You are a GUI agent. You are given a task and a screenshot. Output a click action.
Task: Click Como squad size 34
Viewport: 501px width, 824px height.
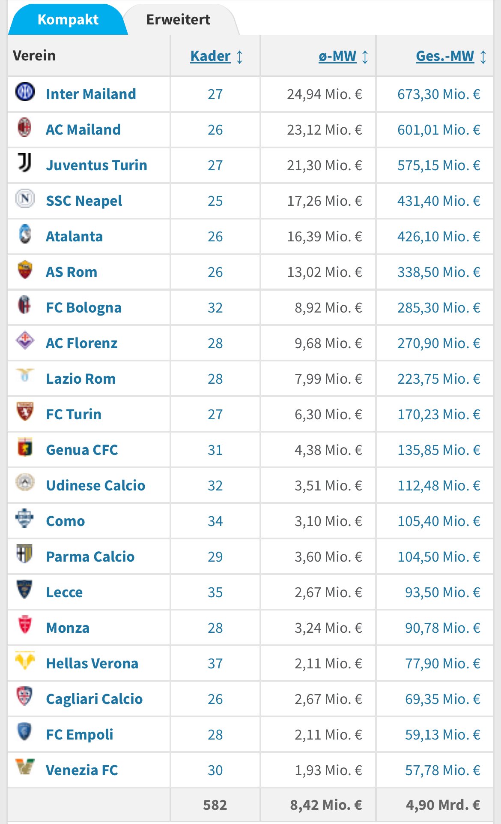click(215, 521)
